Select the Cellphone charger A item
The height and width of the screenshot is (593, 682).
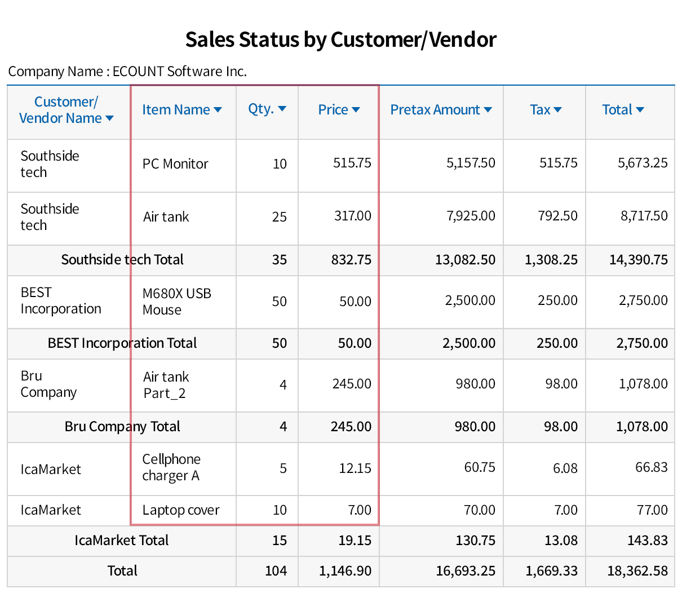click(171, 468)
